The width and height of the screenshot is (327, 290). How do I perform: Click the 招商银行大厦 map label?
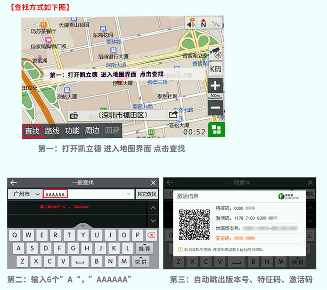[113, 56]
